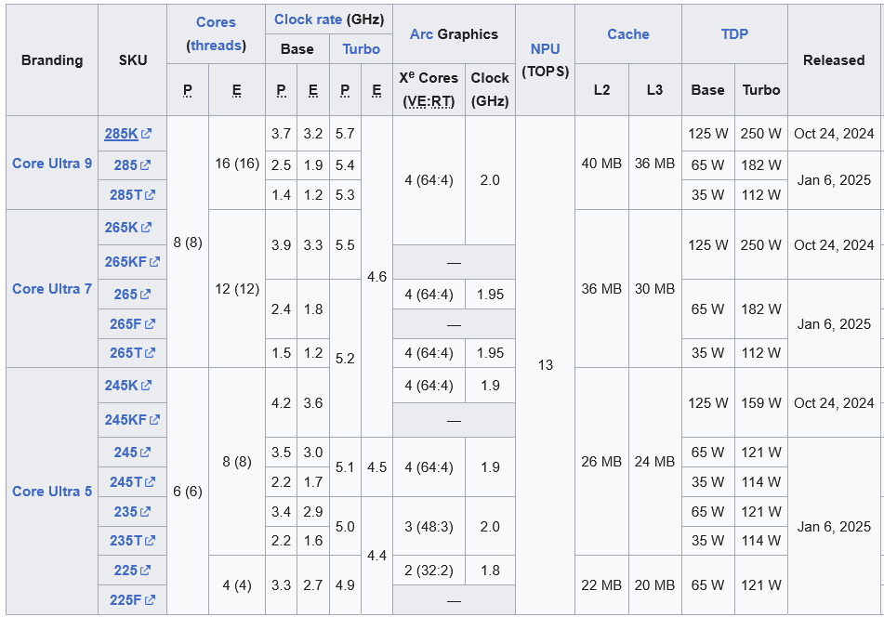The width and height of the screenshot is (884, 617).
Task: Select the 4.6 turbo E-core cell
Action: tap(376, 277)
